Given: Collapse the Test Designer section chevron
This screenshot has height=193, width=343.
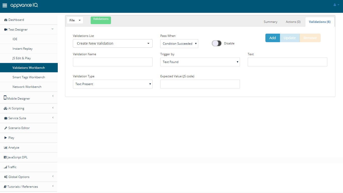Looking at the screenshot, I should pos(52,29).
